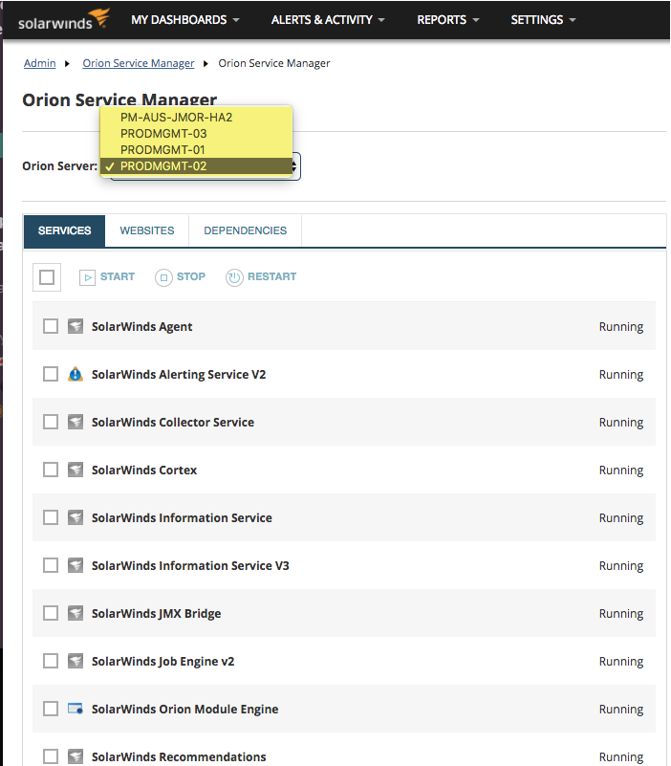Click the Orion Module Engine icon

(76, 709)
